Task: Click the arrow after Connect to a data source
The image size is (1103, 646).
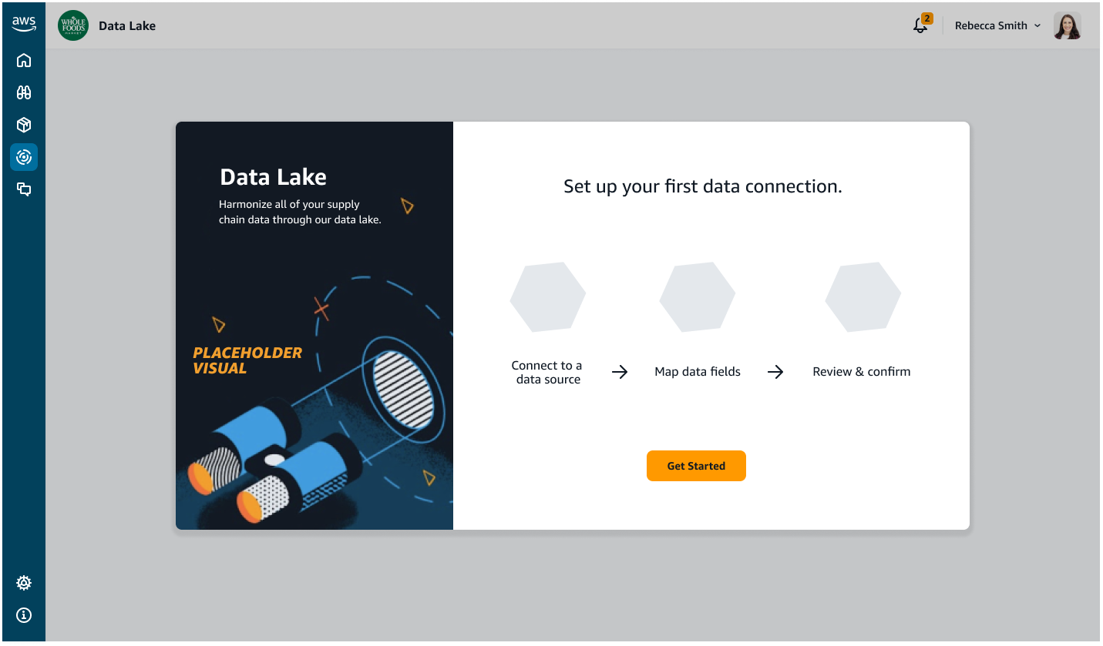Action: (x=620, y=373)
